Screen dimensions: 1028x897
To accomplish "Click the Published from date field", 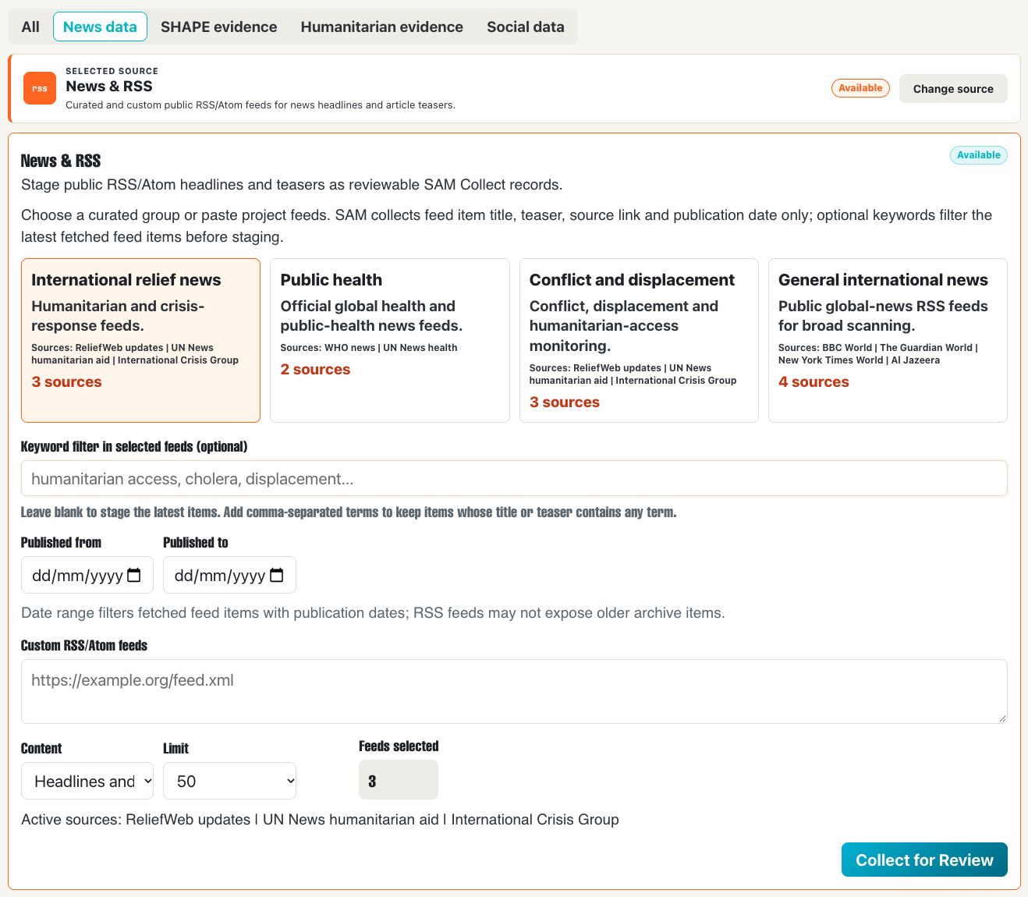I will 87,575.
